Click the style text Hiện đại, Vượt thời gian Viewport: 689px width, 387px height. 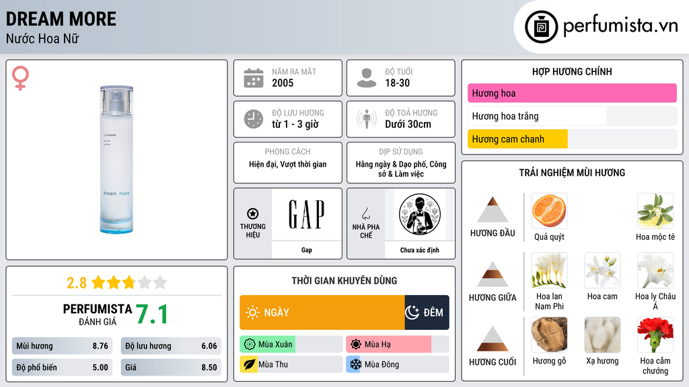click(x=288, y=165)
